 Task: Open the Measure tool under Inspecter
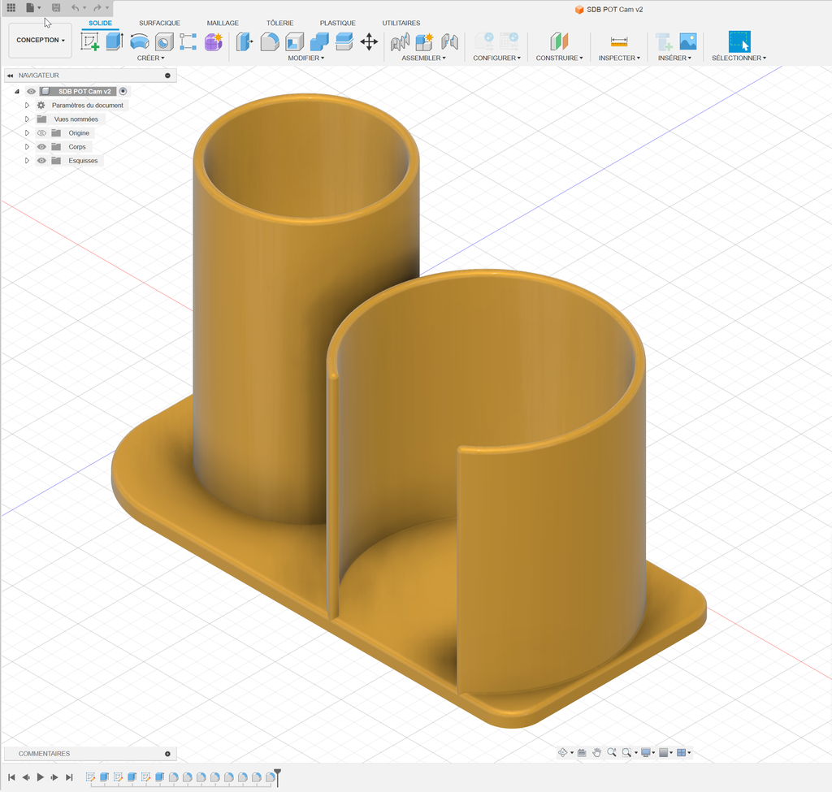(x=618, y=41)
